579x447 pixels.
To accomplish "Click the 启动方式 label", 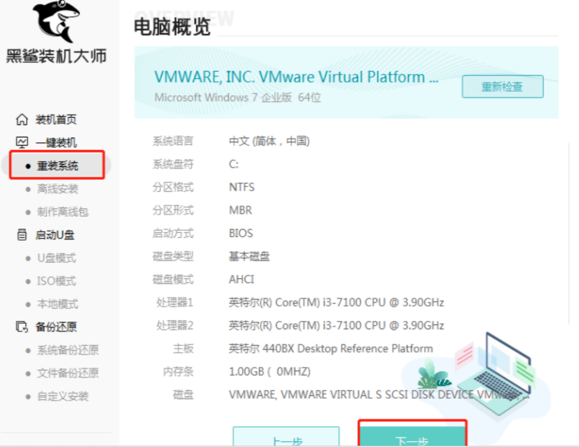I will (173, 233).
